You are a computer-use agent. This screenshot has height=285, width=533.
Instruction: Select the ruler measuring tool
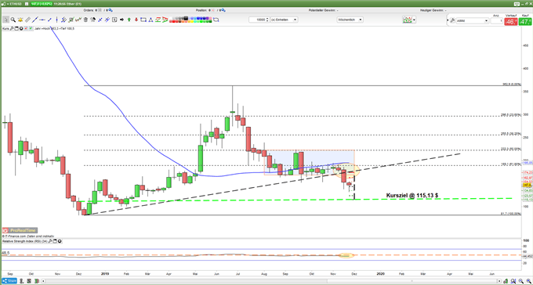(x=28, y=20)
